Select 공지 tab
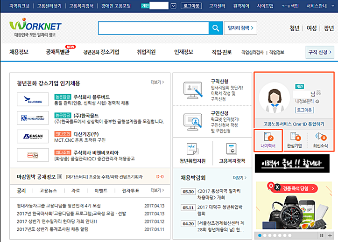 tap(21, 191)
